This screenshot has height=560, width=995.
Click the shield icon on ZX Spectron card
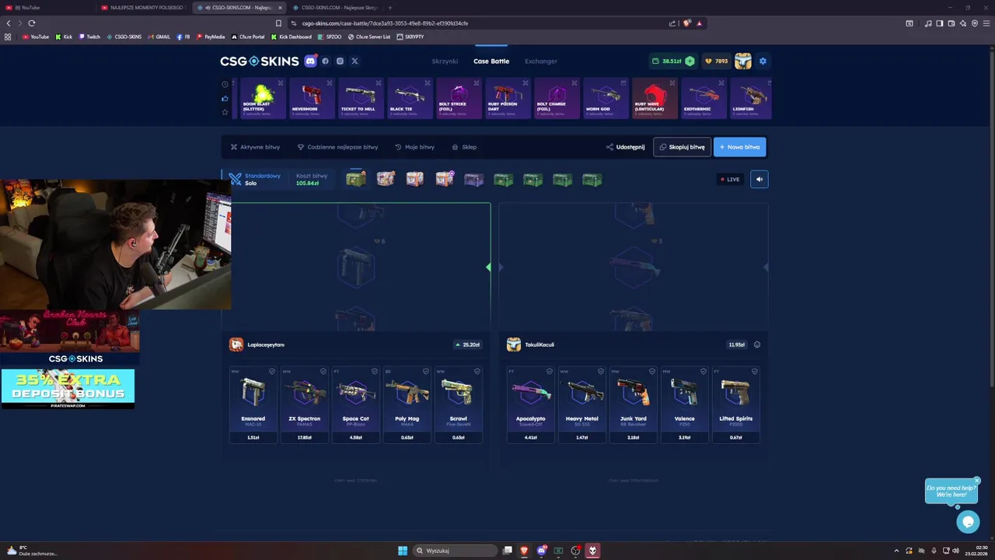click(323, 371)
